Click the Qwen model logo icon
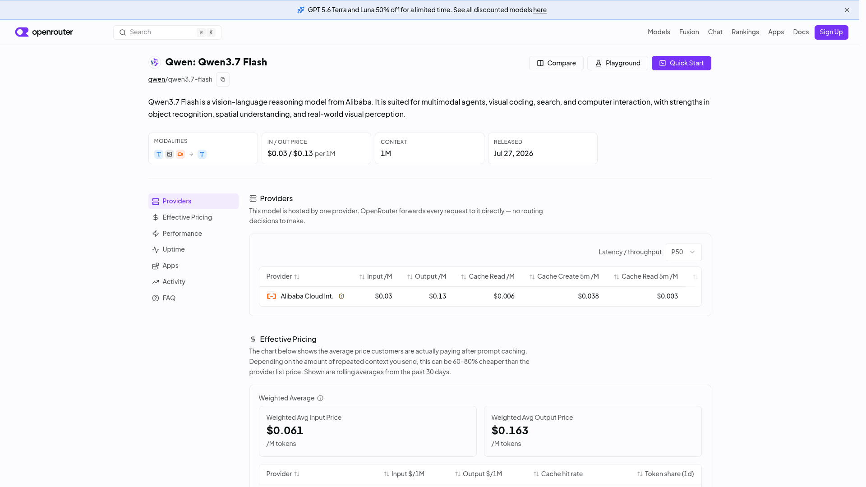 155,62
